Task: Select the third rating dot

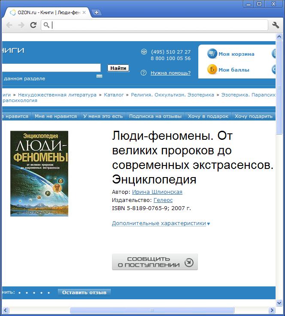Action: [34, 293]
